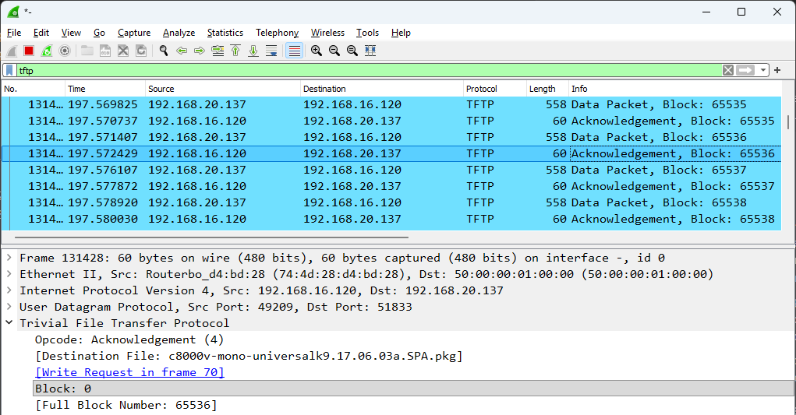
Task: Open the View menu
Action: click(71, 33)
